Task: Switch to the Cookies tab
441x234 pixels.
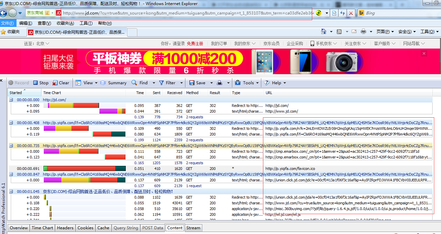Action: 85,228
